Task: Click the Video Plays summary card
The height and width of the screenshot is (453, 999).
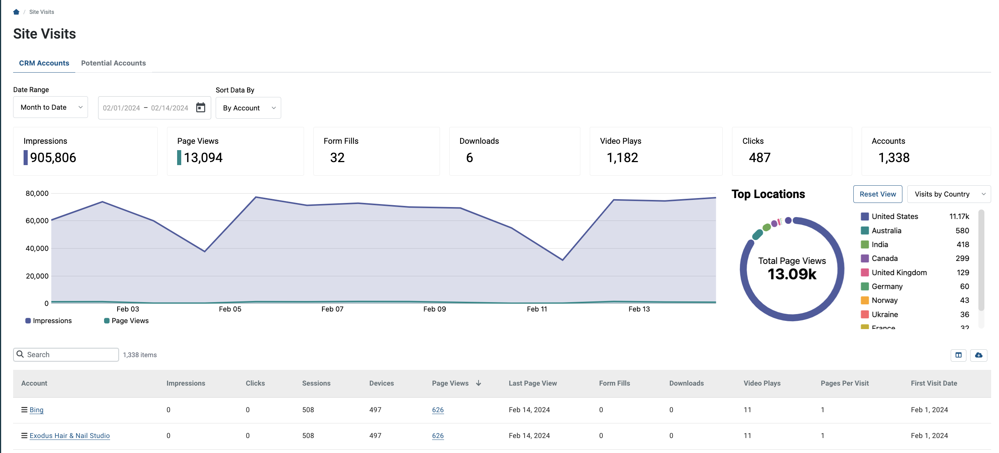Action: point(656,151)
